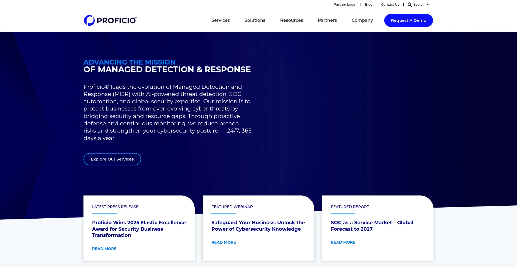
Task: Expand the Search dropdown arrow
Action: click(x=428, y=5)
